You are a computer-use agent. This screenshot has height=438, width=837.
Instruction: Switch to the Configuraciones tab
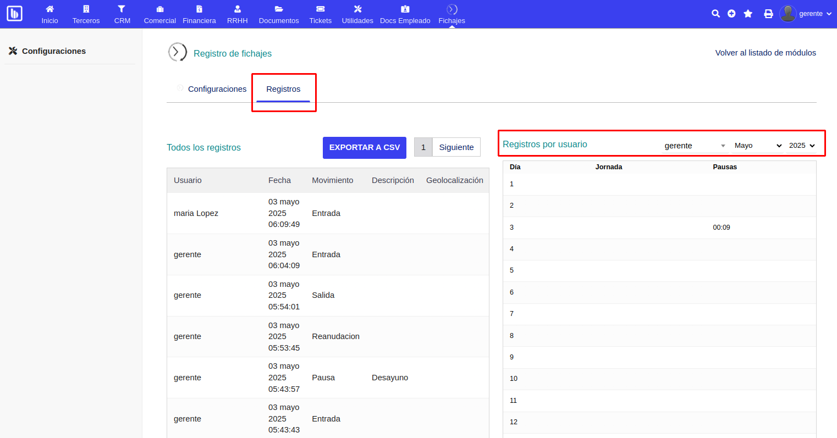coord(217,89)
